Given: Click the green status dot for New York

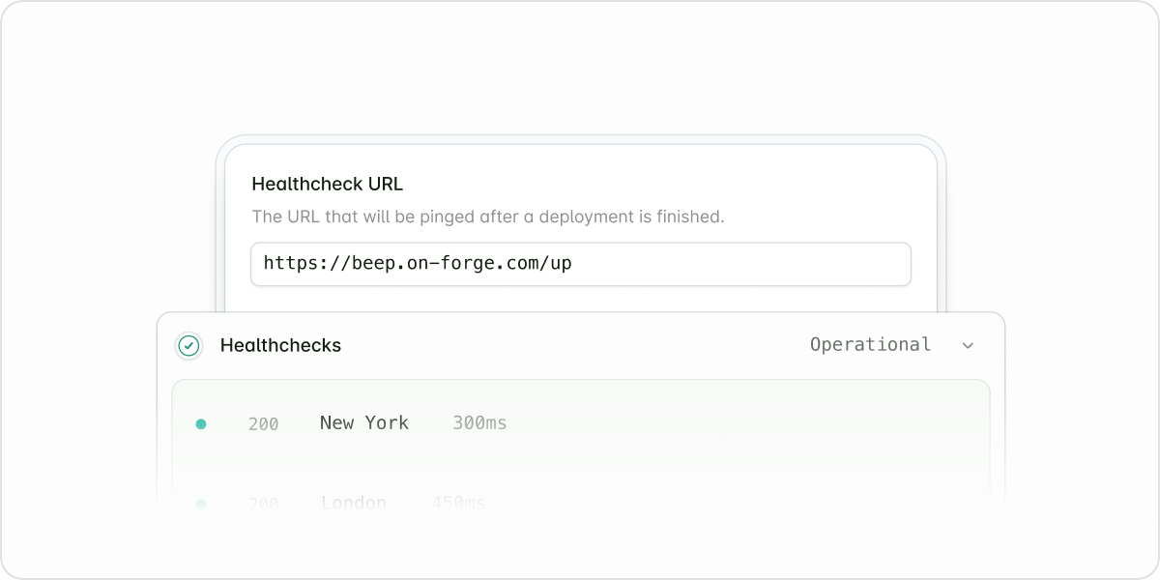Looking at the screenshot, I should pyautogui.click(x=201, y=423).
